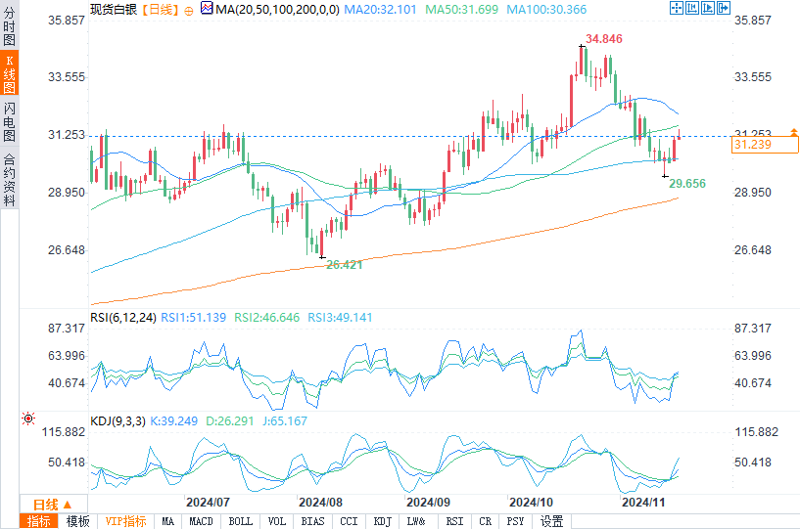Viewport: 800px width, 529px height.
Task: Choose the VOL indicator button
Action: pyautogui.click(x=276, y=521)
